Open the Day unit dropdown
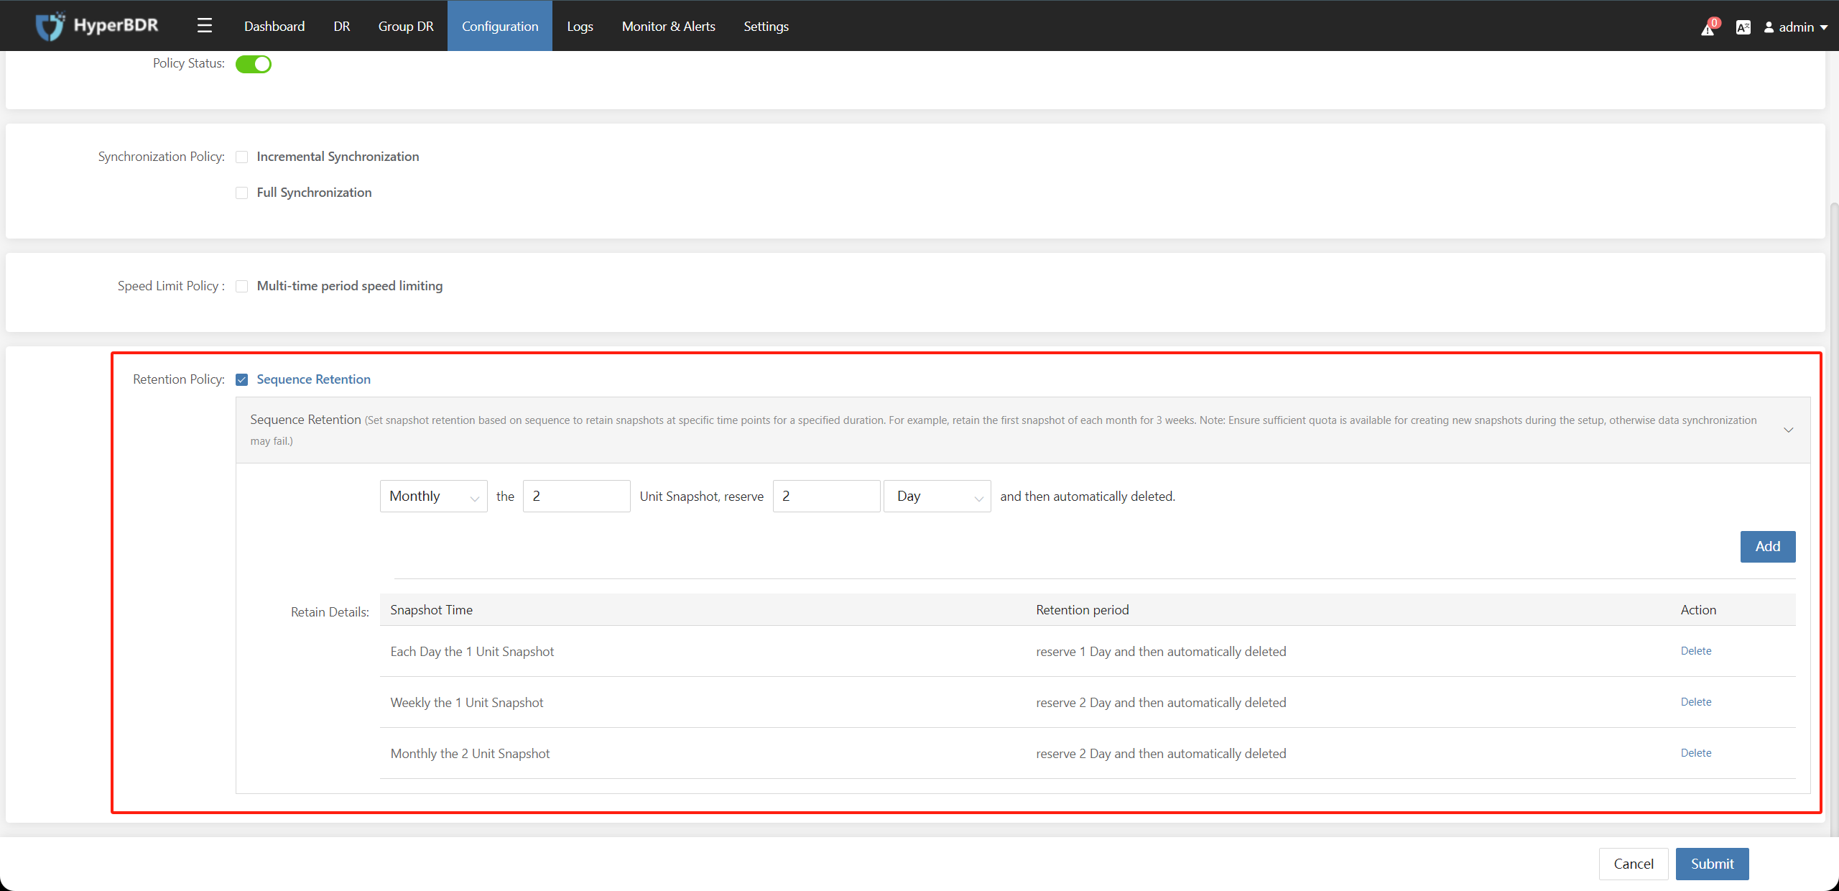1839x891 pixels. (x=937, y=496)
